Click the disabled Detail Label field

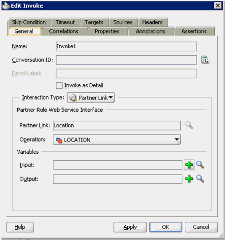click(x=126, y=74)
